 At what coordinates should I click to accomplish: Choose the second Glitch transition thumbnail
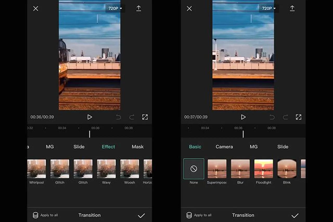(83, 169)
